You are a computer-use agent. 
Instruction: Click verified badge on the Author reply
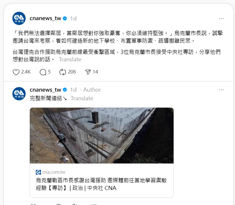(x=65, y=90)
